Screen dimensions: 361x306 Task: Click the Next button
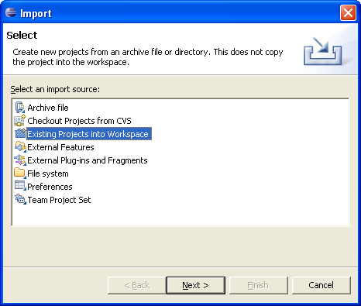tap(196, 285)
